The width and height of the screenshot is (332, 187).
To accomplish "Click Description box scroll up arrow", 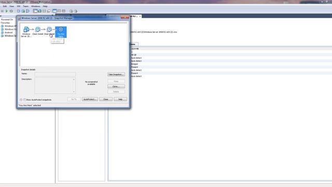I will pos(74,79).
